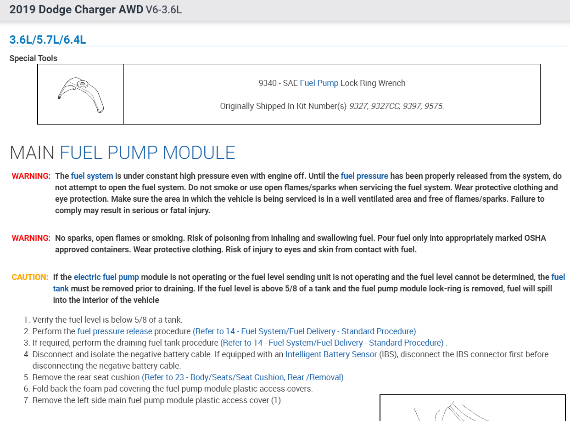This screenshot has width=570, height=421.
Task: Click the orange 'CAUTION:' label
Action: pyautogui.click(x=30, y=277)
